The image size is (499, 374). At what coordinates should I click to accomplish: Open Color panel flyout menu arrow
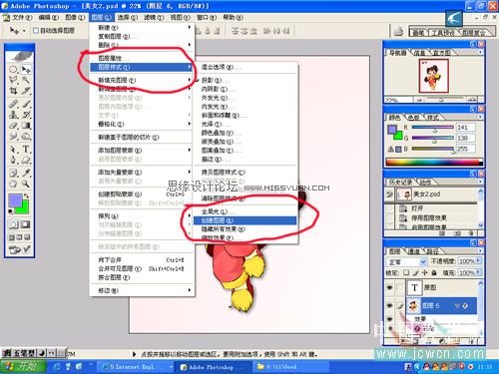click(480, 117)
